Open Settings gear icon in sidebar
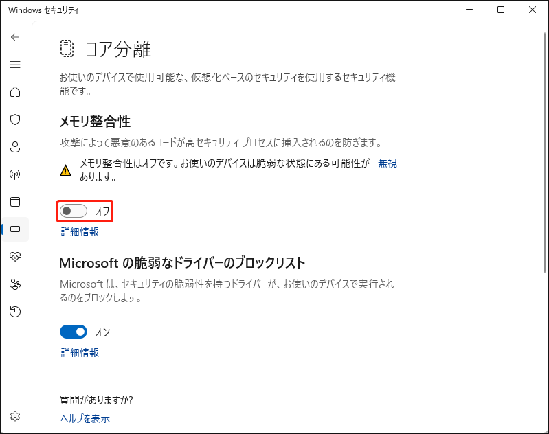Viewport: 549px width, 434px height. (15, 416)
